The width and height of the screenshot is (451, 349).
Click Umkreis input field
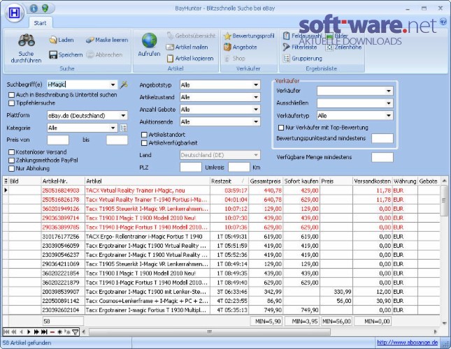click(x=239, y=168)
